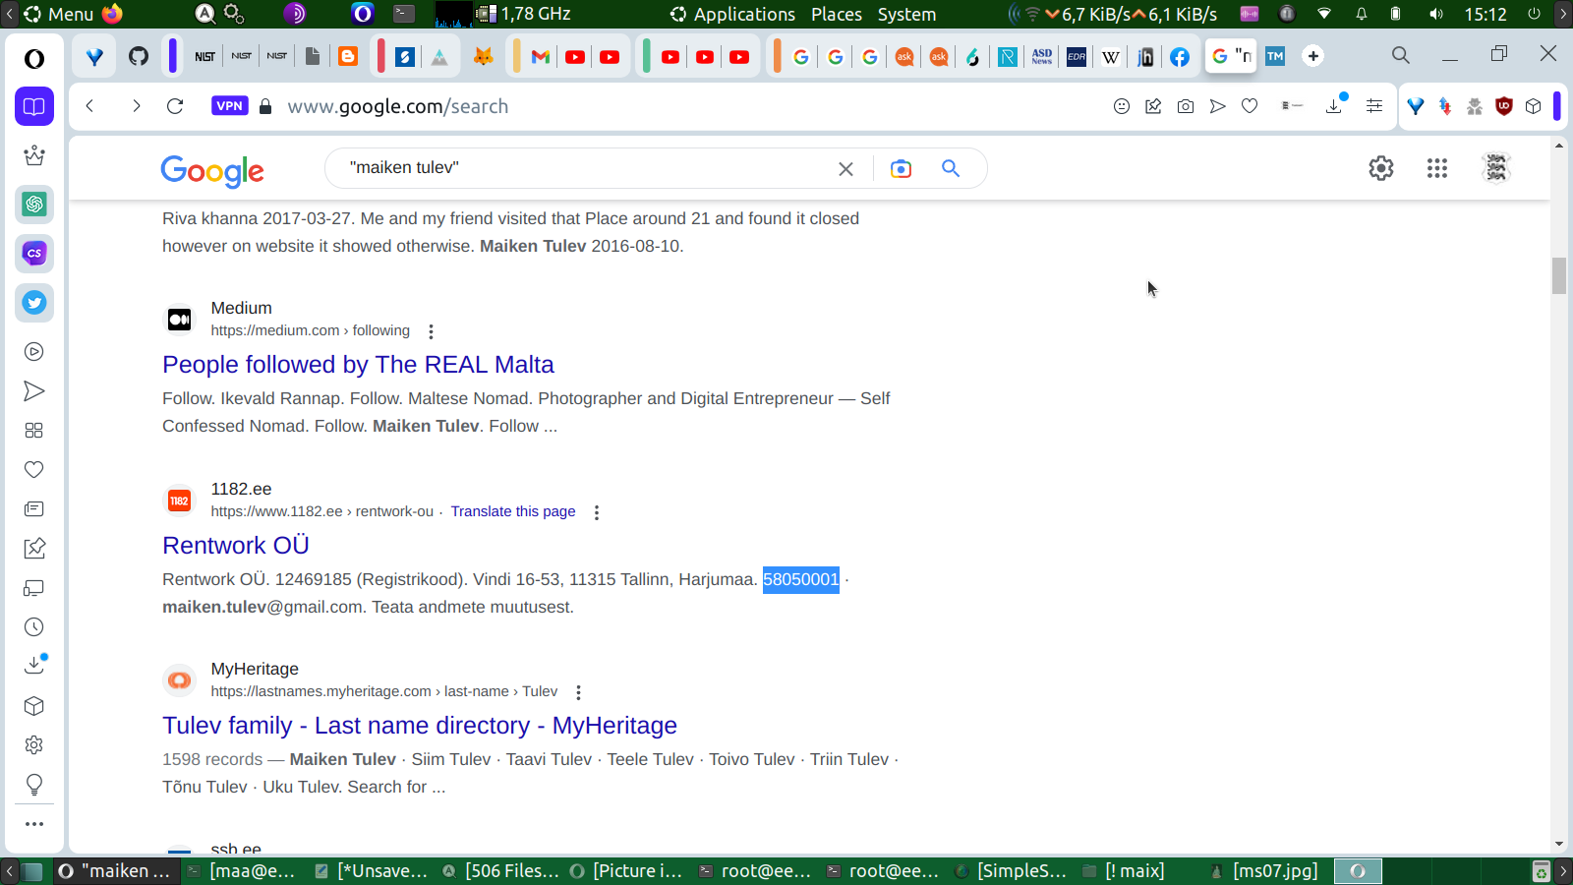Add page to bookmarks via address bar heart

(1250, 106)
